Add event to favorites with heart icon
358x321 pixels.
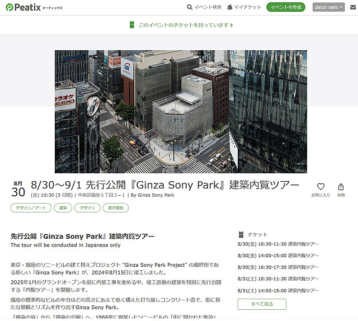point(321,187)
